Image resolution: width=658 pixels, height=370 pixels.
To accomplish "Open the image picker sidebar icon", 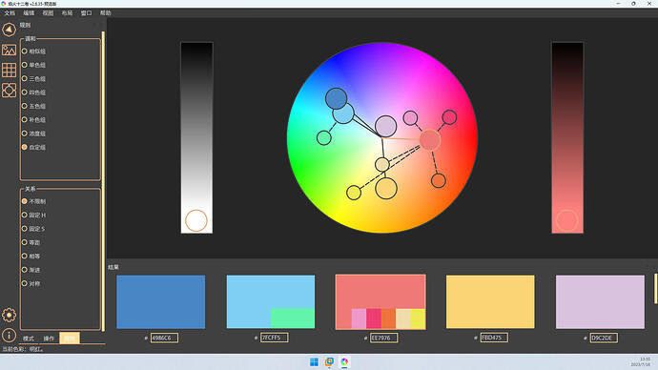I will (9, 50).
